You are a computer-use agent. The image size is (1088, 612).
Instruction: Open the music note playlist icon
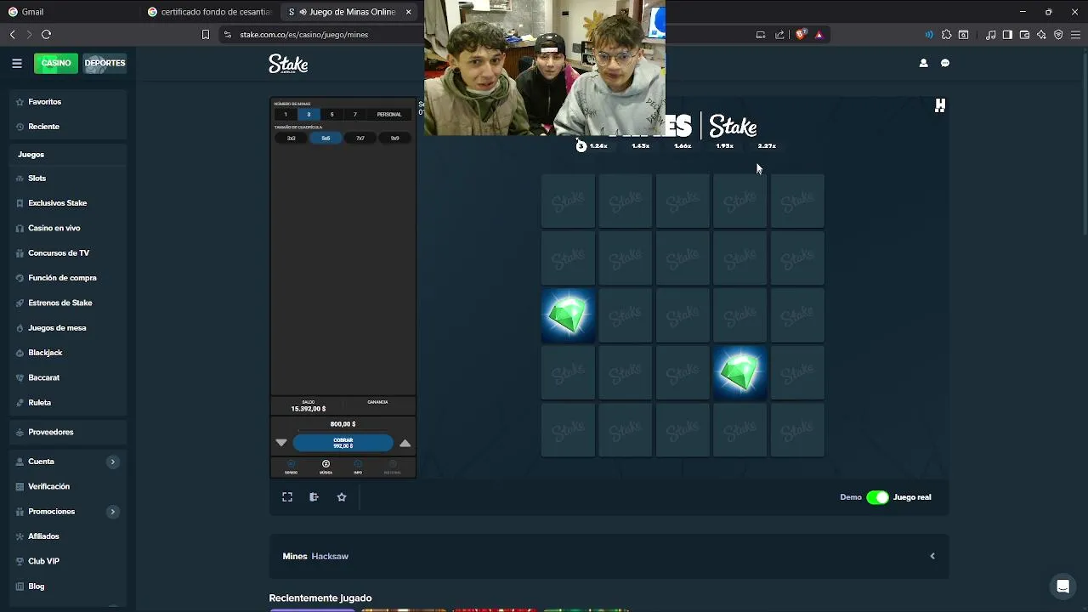990,35
